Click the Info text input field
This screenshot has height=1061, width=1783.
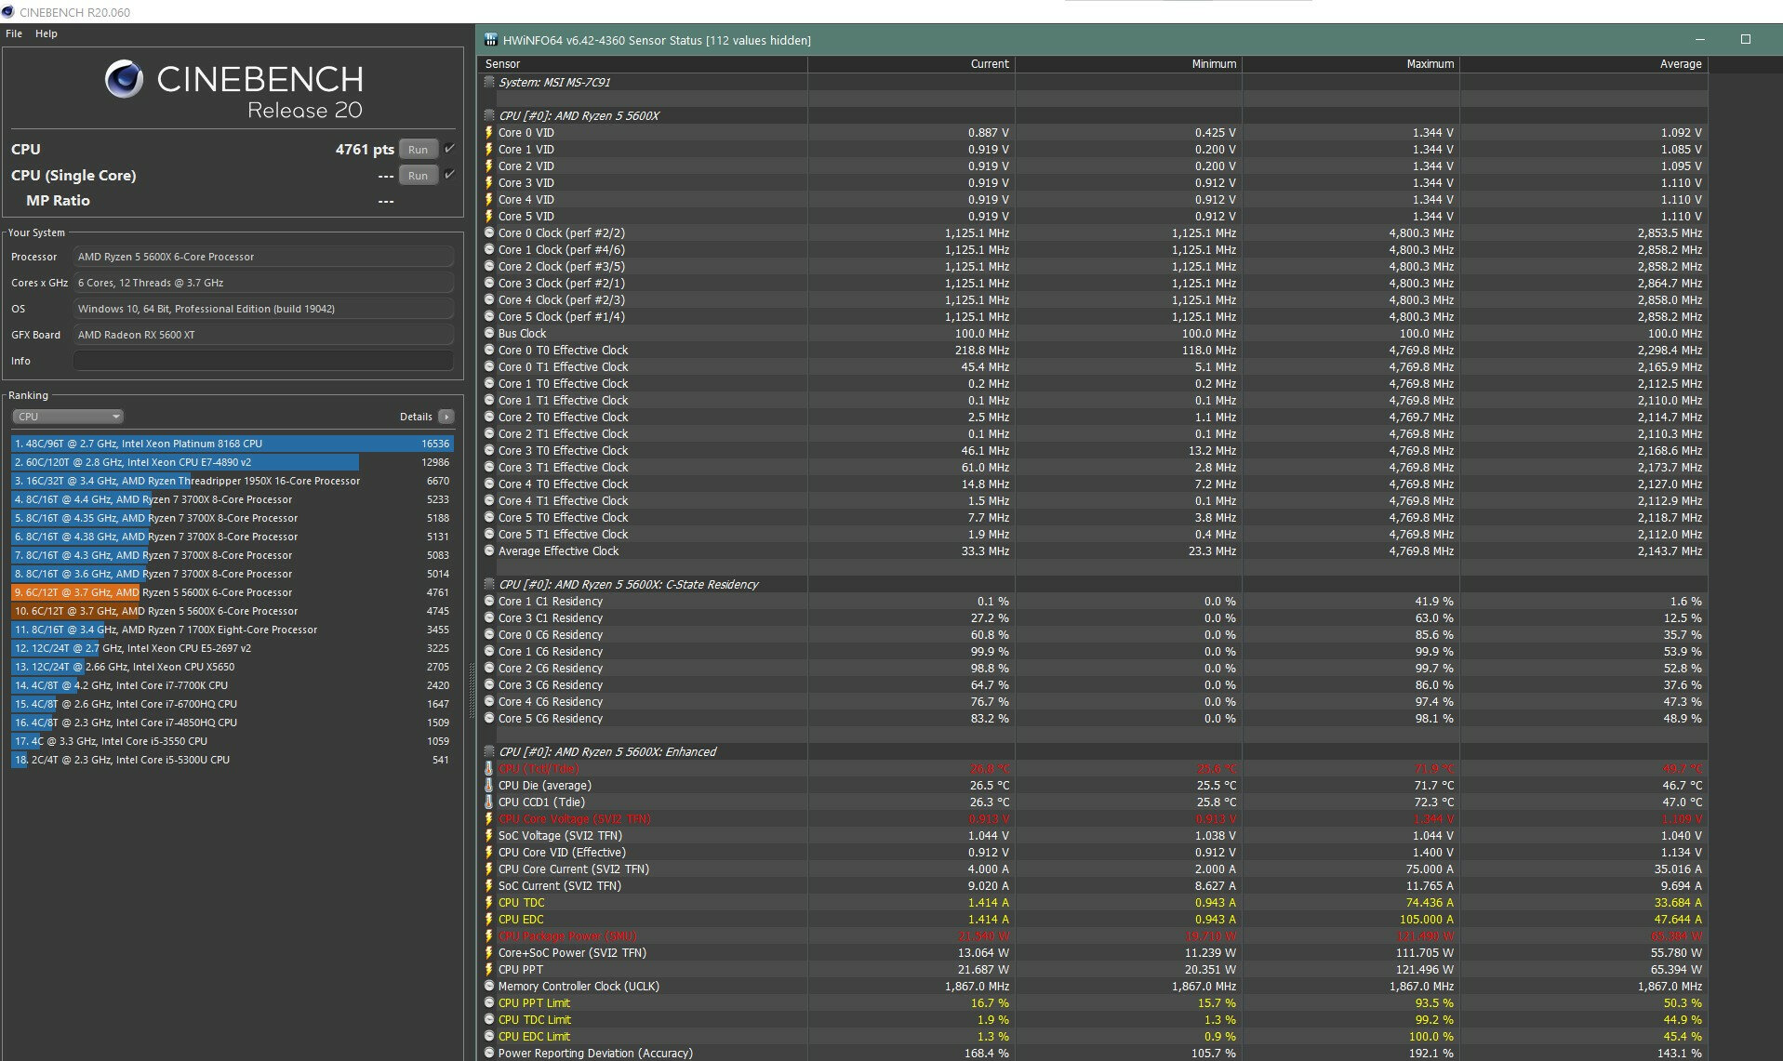click(263, 361)
